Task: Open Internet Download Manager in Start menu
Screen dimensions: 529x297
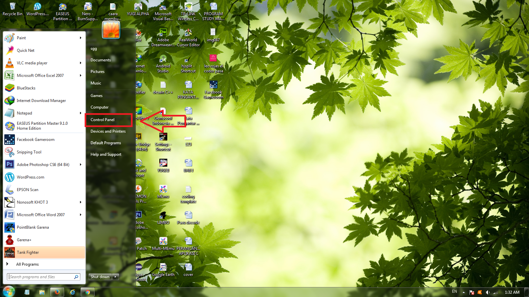Action: pyautogui.click(x=44, y=101)
